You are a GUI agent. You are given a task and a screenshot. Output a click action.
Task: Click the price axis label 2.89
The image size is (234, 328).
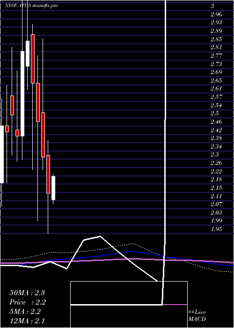[x=216, y=31]
